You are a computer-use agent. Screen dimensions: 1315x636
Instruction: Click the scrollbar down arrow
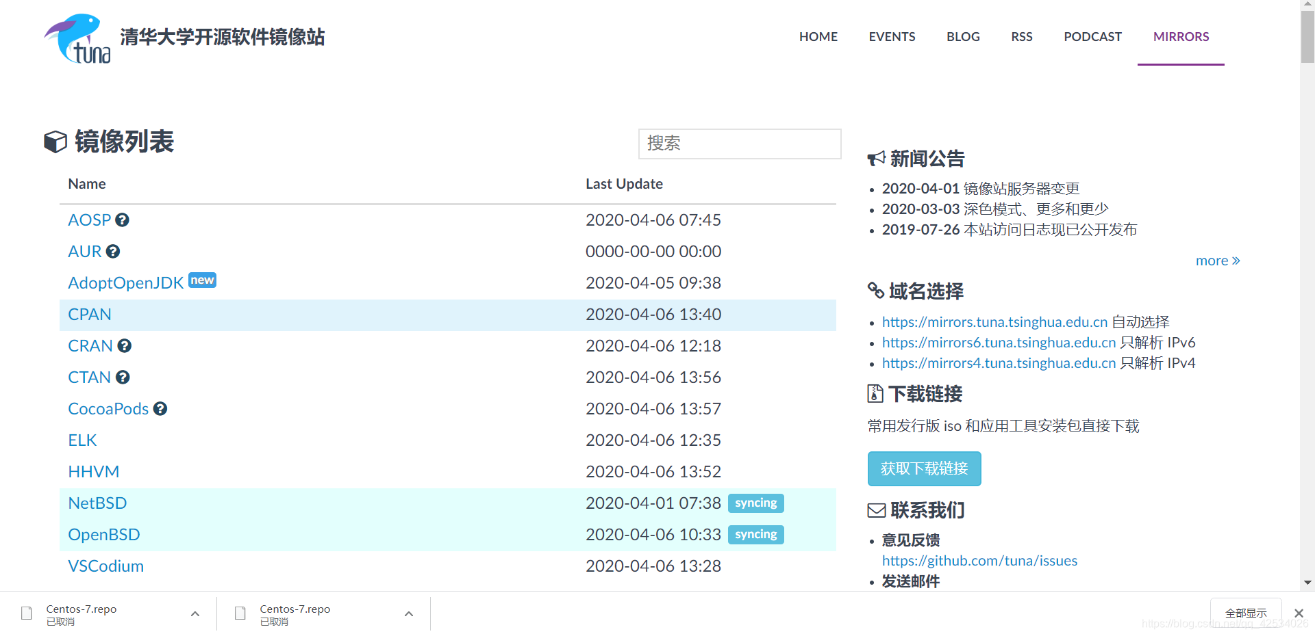pyautogui.click(x=1307, y=583)
